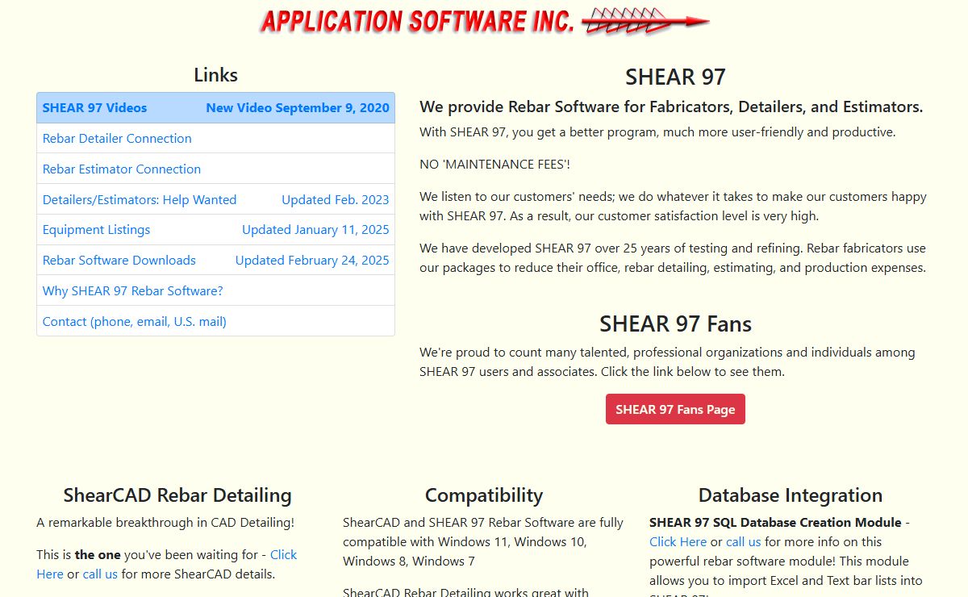
Task: Click the 'SHEAR 97' main heading
Action: pyautogui.click(x=675, y=77)
